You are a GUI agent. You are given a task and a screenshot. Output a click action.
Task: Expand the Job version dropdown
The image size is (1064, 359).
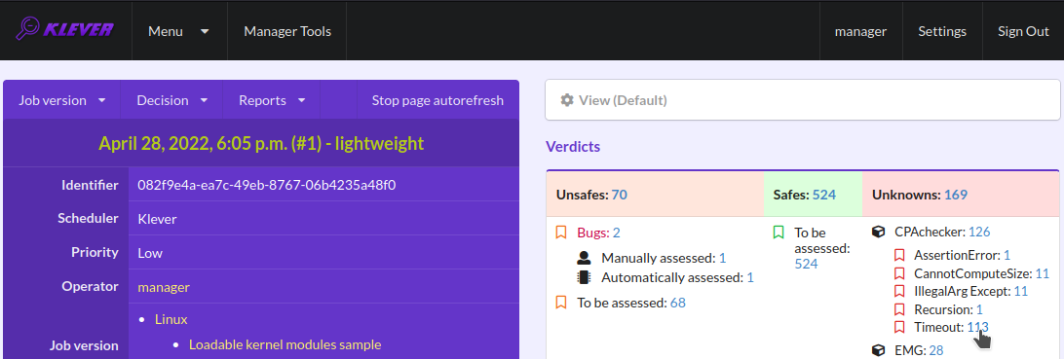click(61, 100)
